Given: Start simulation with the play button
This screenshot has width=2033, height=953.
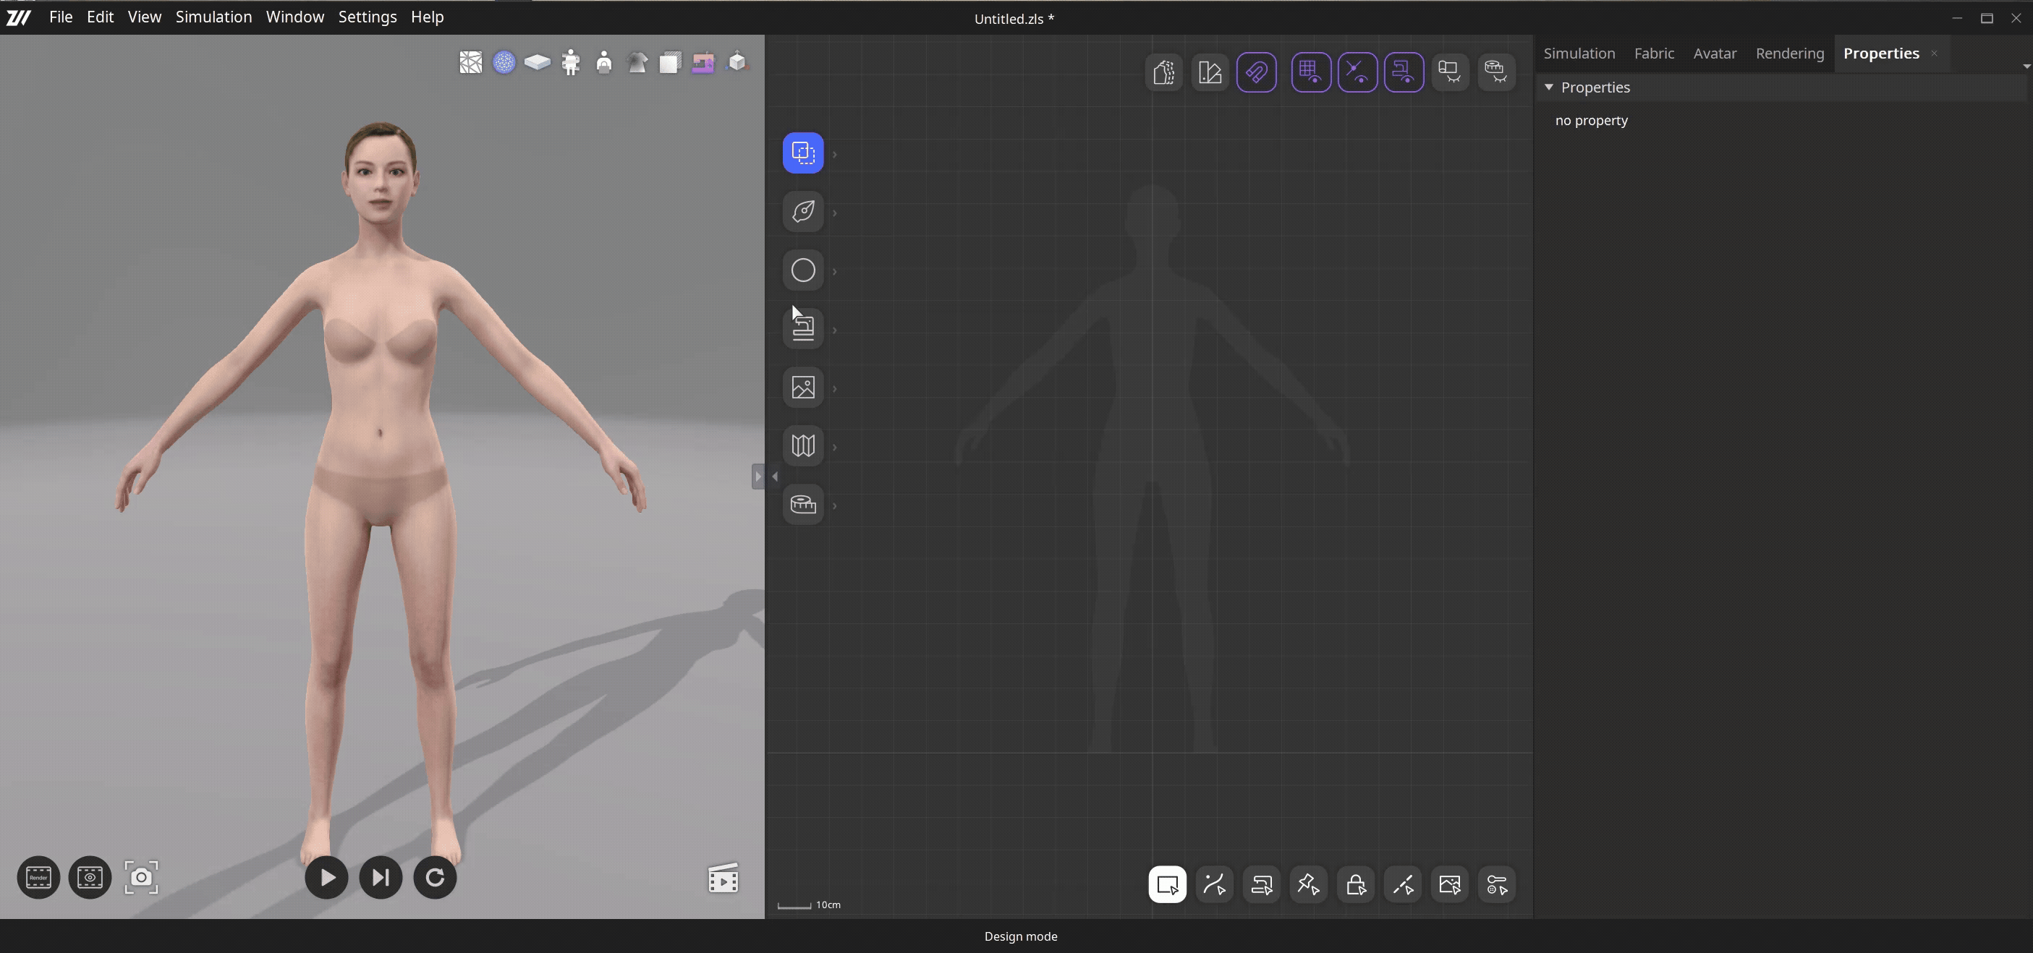Looking at the screenshot, I should point(326,877).
